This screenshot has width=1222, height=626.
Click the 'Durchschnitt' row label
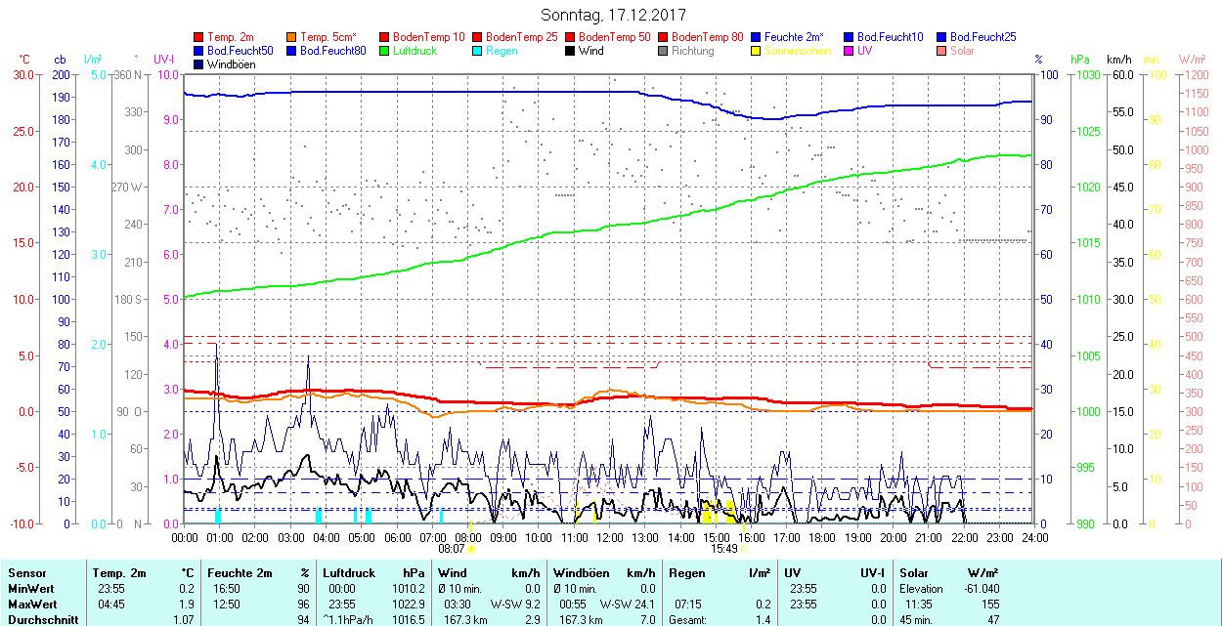41,620
